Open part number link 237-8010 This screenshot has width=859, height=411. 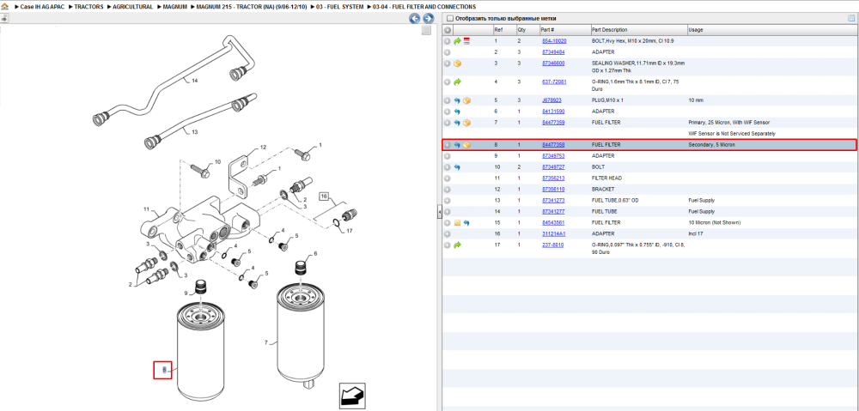point(552,245)
